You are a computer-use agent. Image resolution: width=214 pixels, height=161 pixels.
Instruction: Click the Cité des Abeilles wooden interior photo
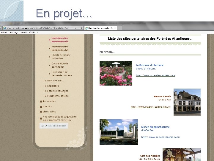(x=182, y=154)
